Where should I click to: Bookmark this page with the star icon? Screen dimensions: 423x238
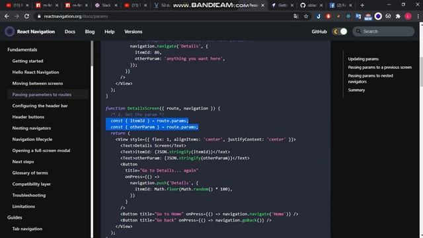[x=306, y=16]
